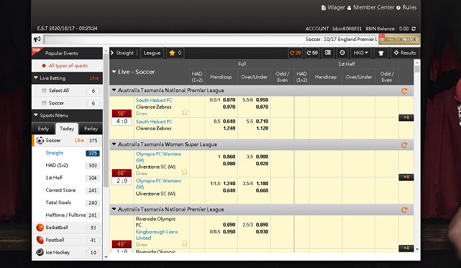Click the shirt icon in toolbar
Viewport: 461px width, 268px height.
pyautogui.click(x=382, y=53)
